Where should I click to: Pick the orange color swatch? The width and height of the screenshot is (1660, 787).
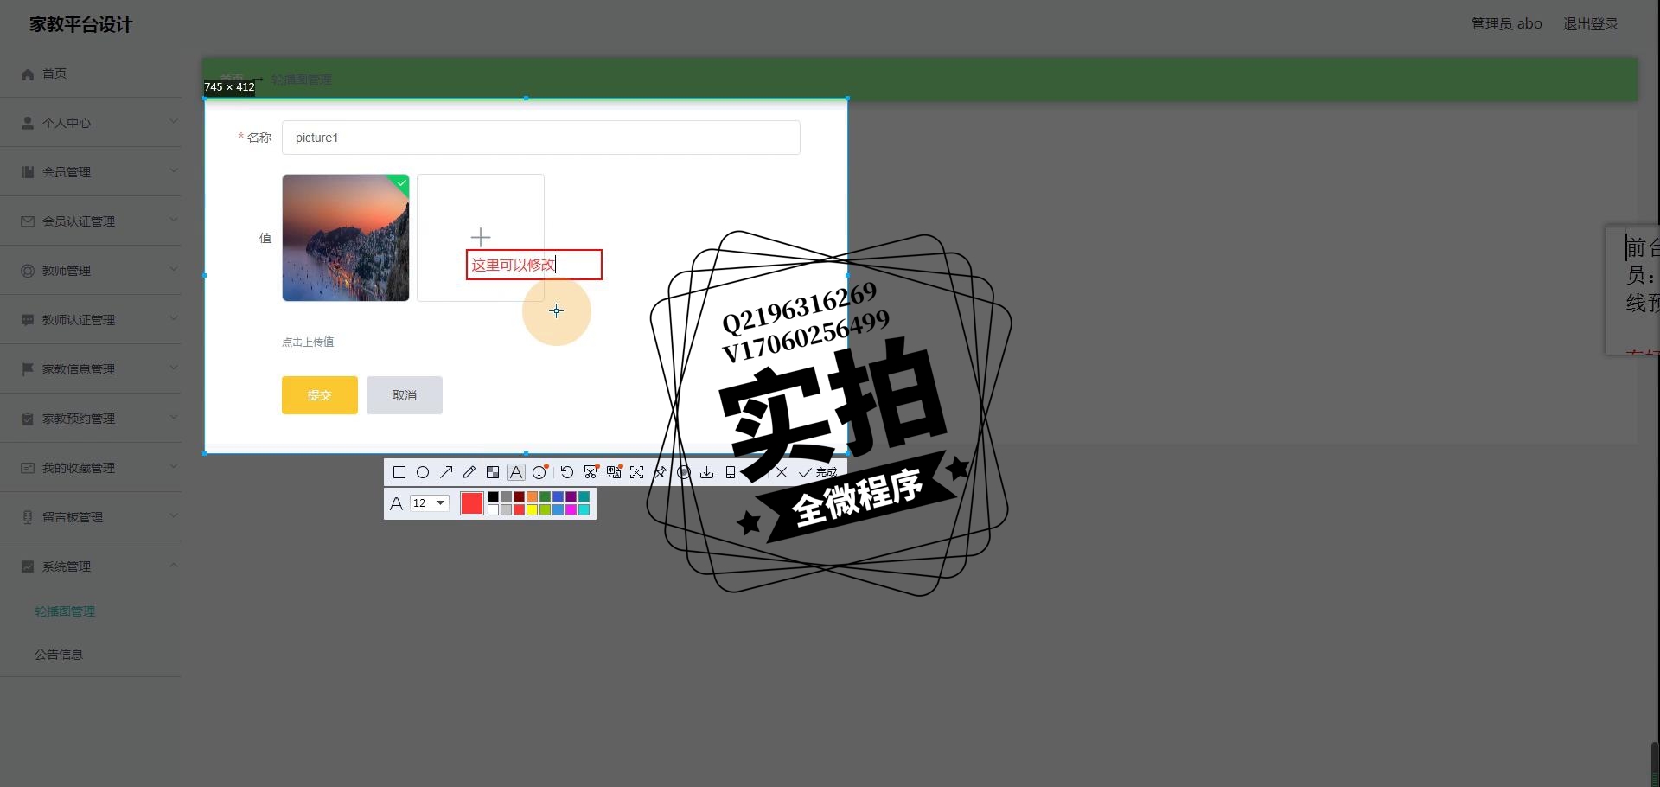pyautogui.click(x=532, y=497)
